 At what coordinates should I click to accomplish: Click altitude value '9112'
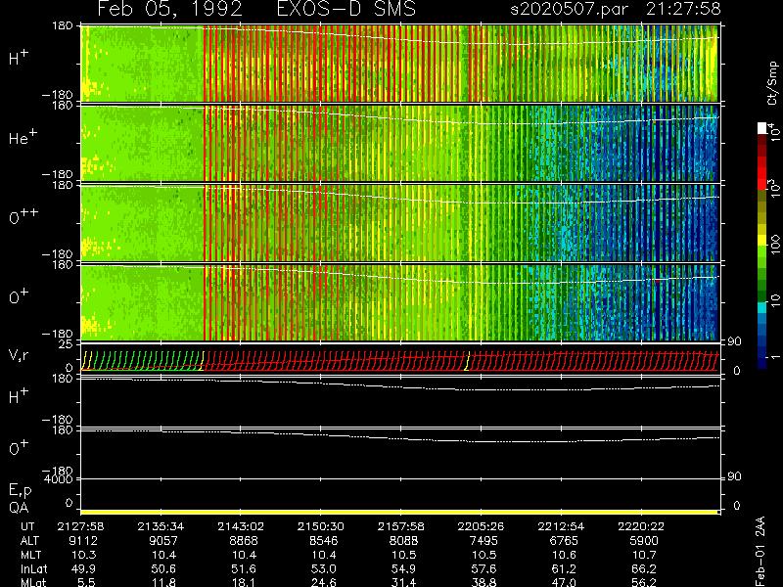pyautogui.click(x=84, y=541)
